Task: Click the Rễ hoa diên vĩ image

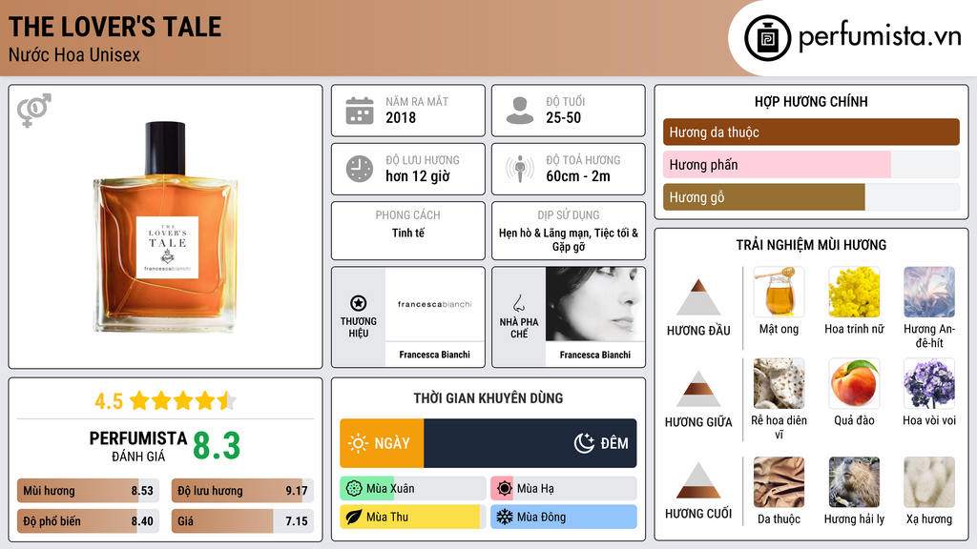Action: (779, 383)
